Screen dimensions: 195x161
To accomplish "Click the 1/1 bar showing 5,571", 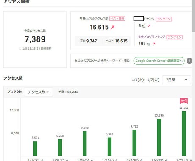I will click(x=35, y=149).
